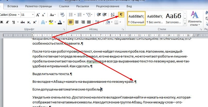208x107 pixels.
Task: Click the font size field showing 11
Action: pyautogui.click(x=26, y=15)
